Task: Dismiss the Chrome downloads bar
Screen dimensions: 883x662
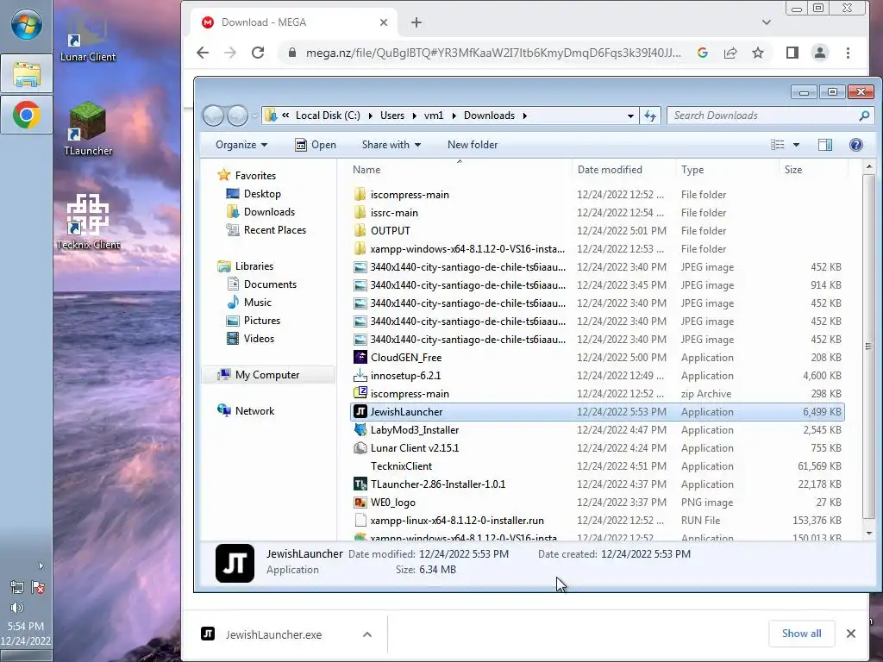Action: click(851, 634)
